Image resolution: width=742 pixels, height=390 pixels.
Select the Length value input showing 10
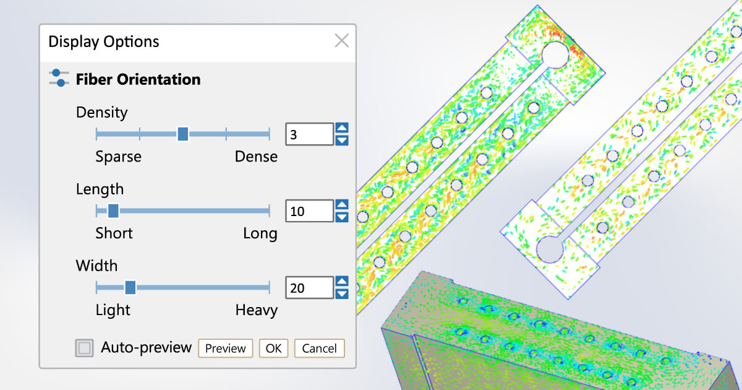pos(309,210)
